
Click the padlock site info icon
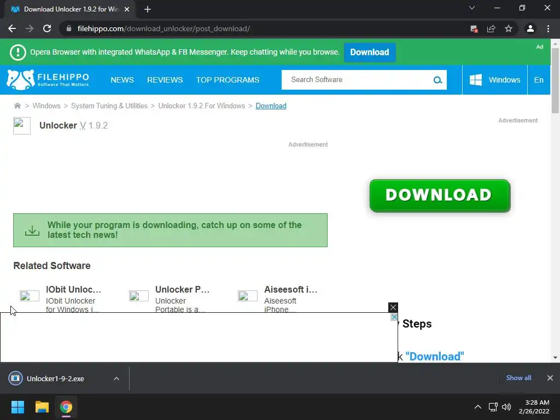[x=69, y=28]
